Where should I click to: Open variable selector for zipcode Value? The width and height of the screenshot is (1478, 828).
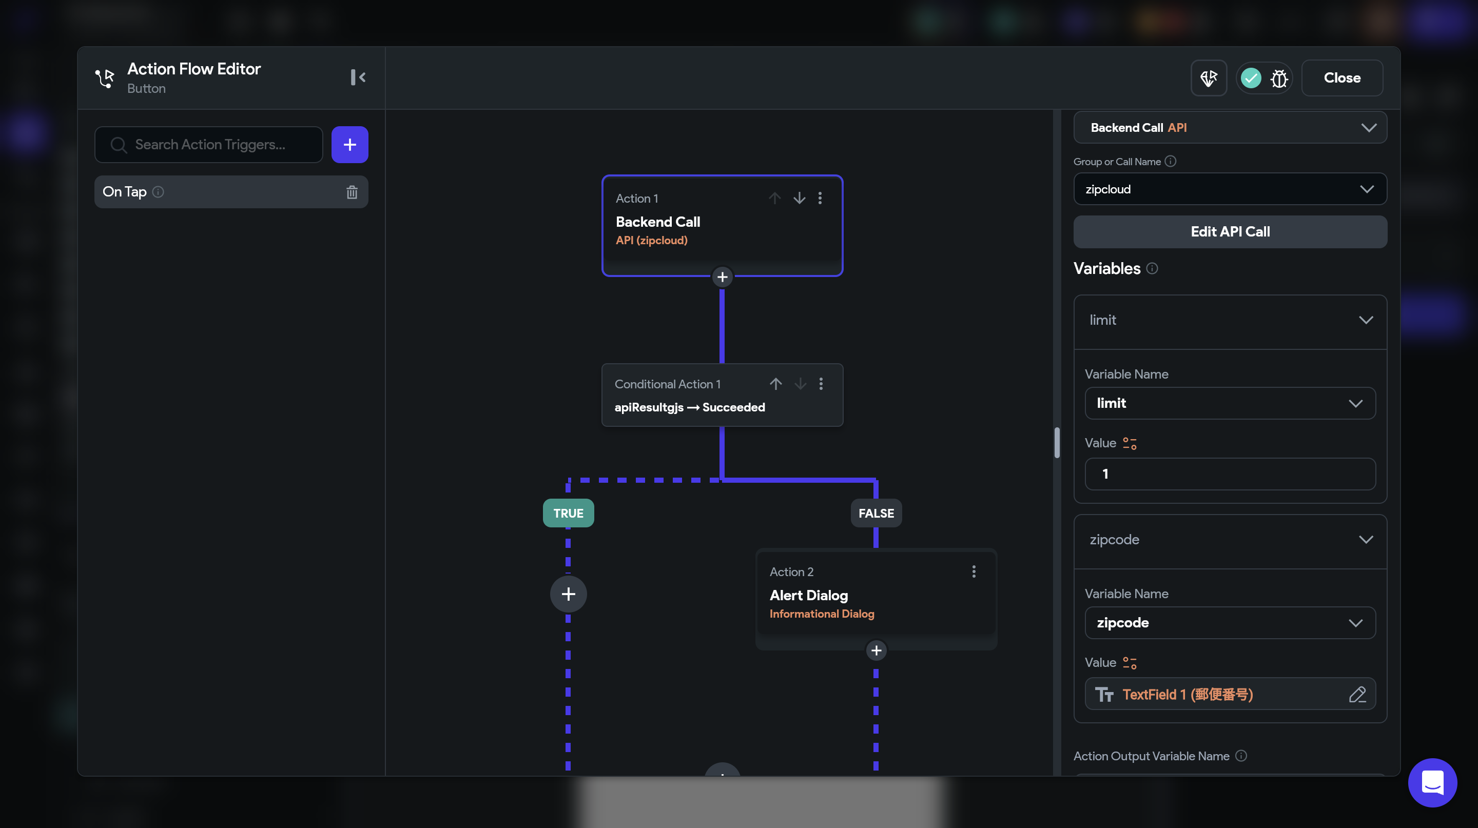tap(1129, 663)
